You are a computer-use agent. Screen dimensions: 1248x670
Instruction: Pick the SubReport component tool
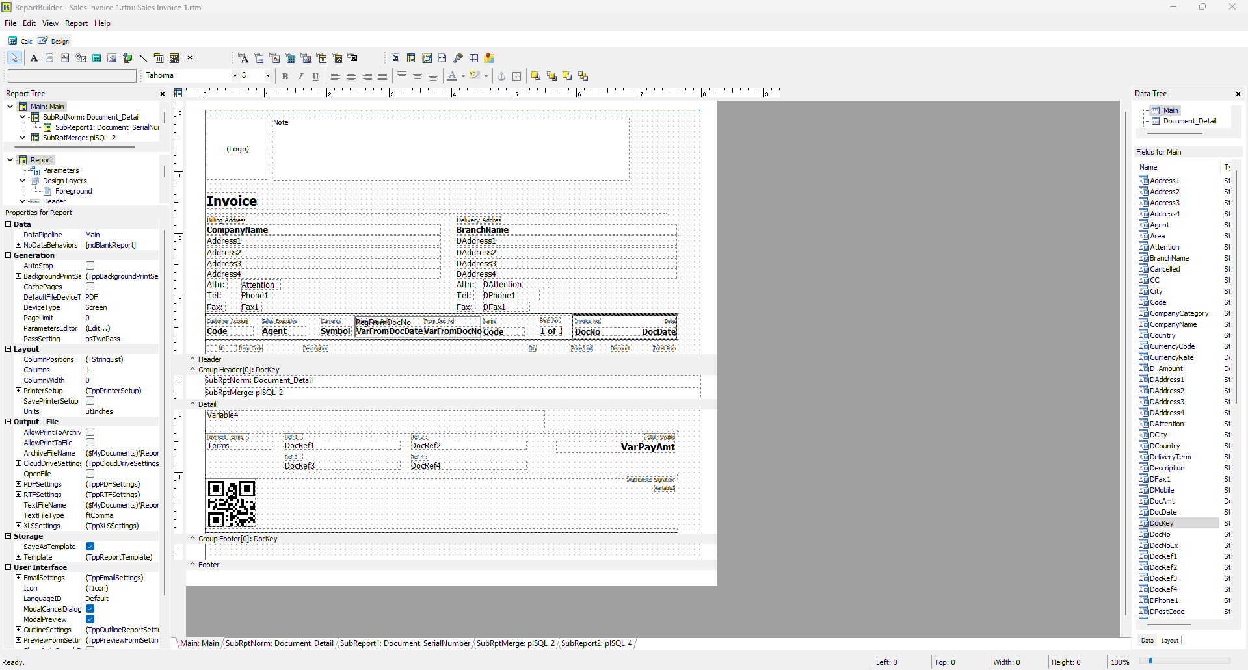click(x=411, y=58)
